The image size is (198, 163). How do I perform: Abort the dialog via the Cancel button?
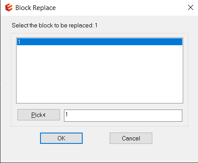131,138
